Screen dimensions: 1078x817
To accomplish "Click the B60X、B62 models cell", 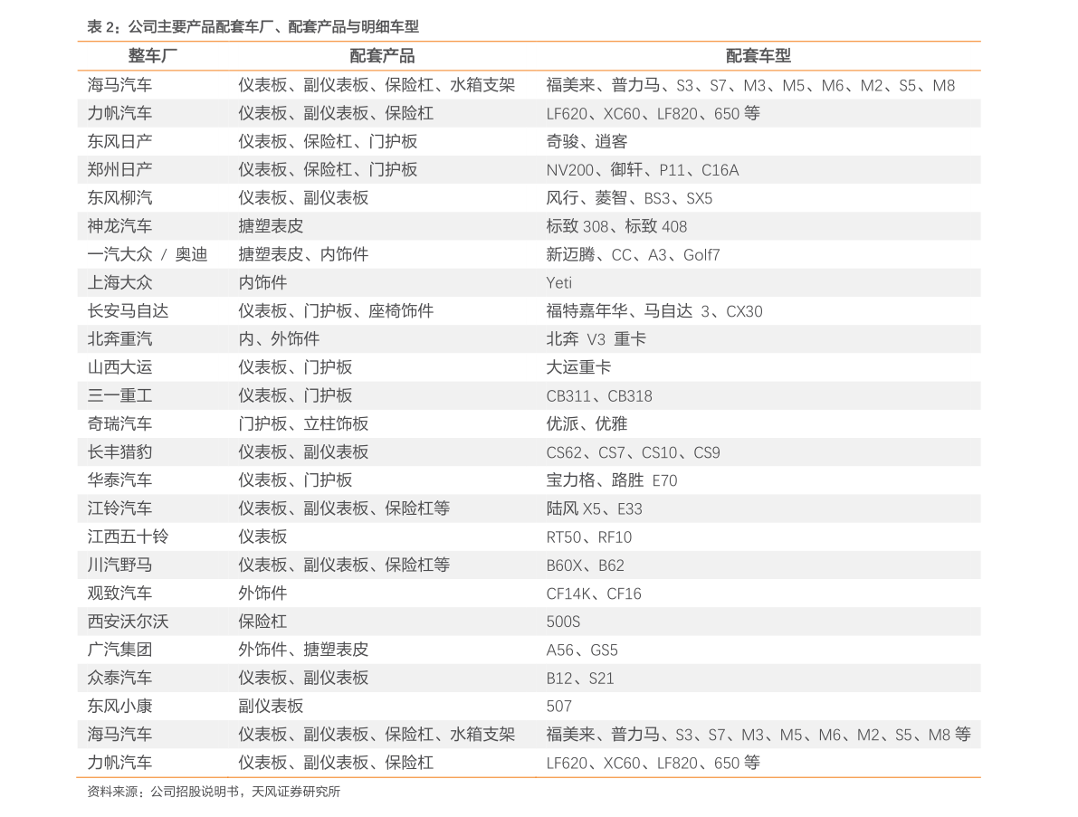I will 585,565.
